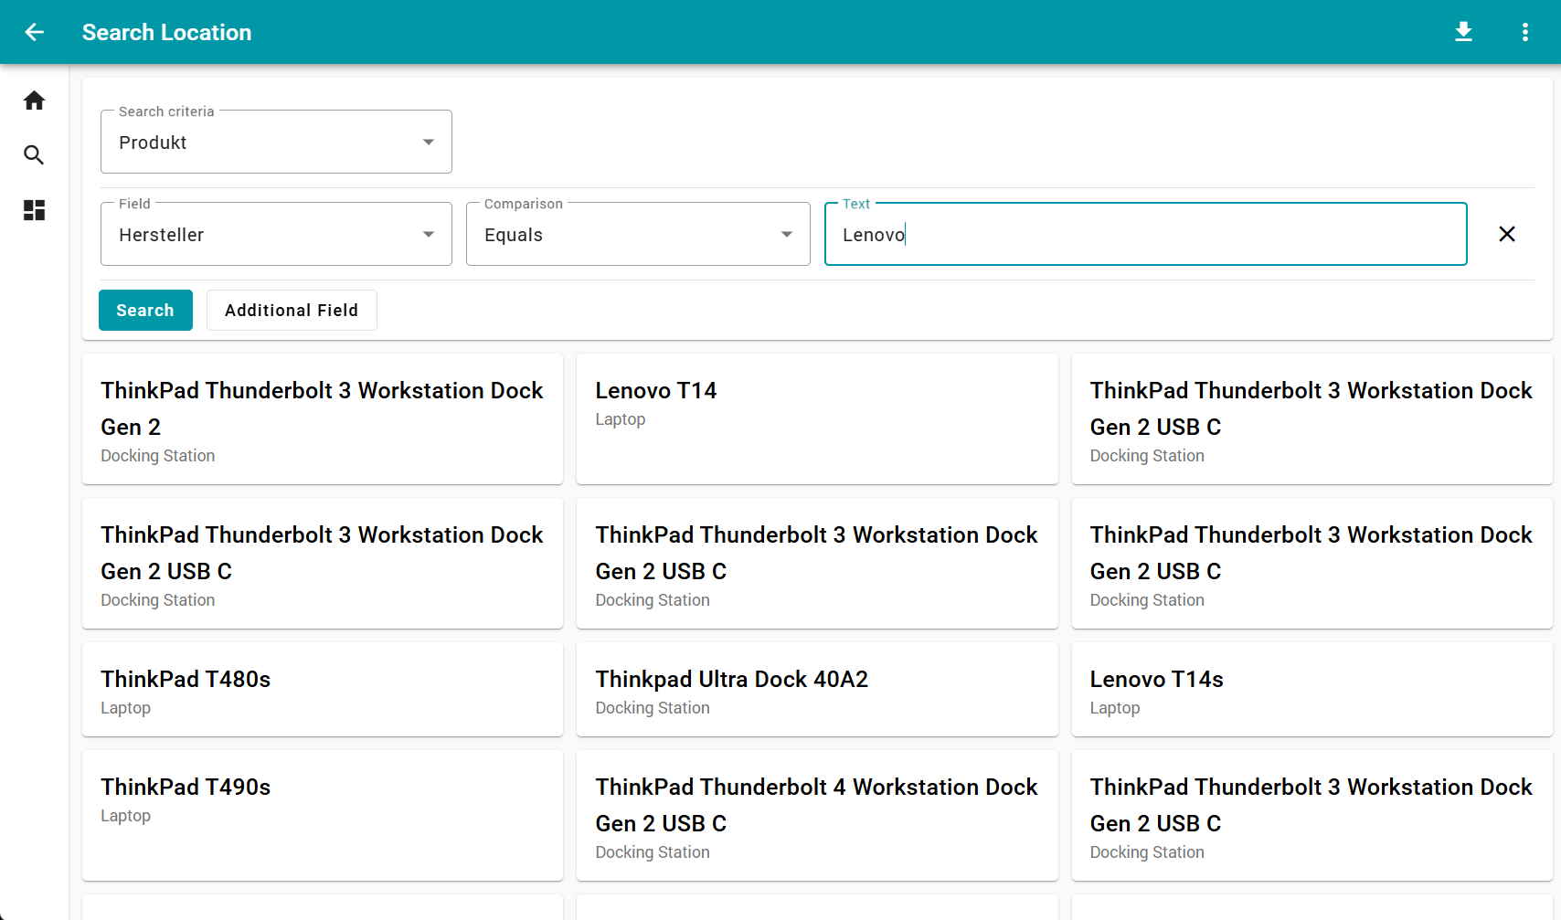1561x920 pixels.
Task: Open ThinkPad Thunderbolt 3 Workstation Dock Gen 2 card
Action: 323,419
